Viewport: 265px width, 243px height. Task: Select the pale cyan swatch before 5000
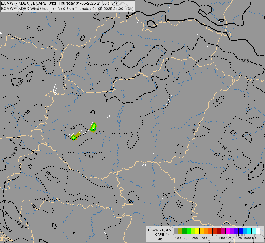point(254,231)
